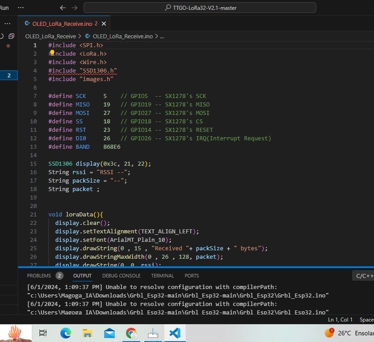Open File Explorer from the taskbar
This screenshot has height=342, width=374.
point(87,333)
